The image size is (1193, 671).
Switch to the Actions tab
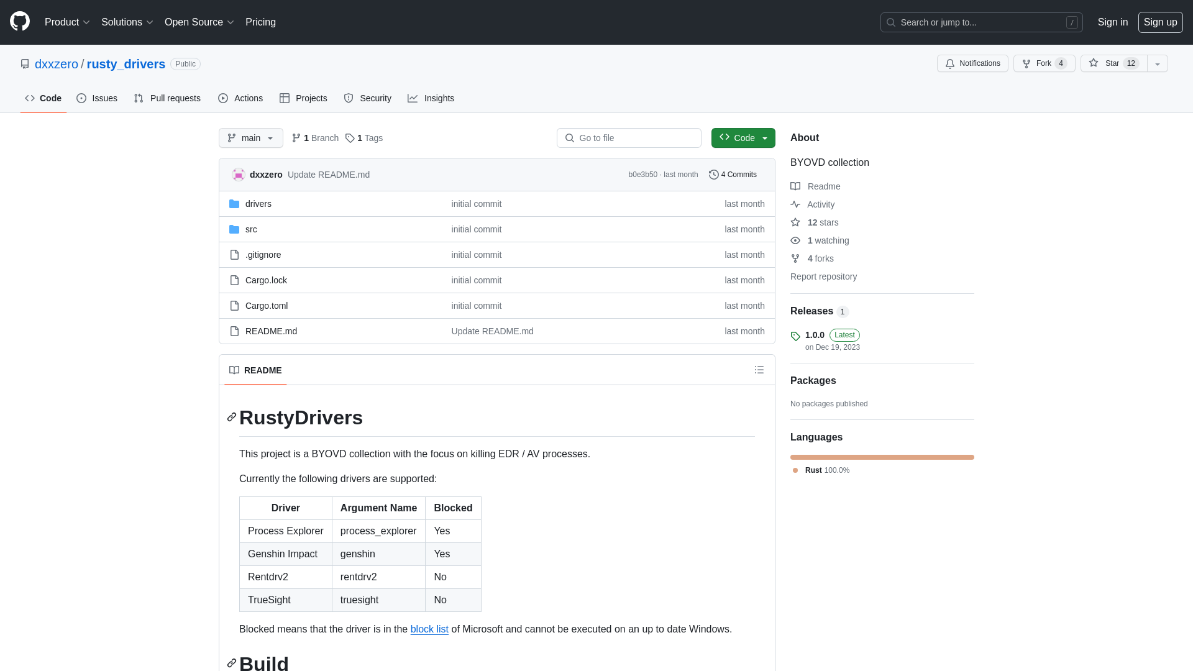240,98
